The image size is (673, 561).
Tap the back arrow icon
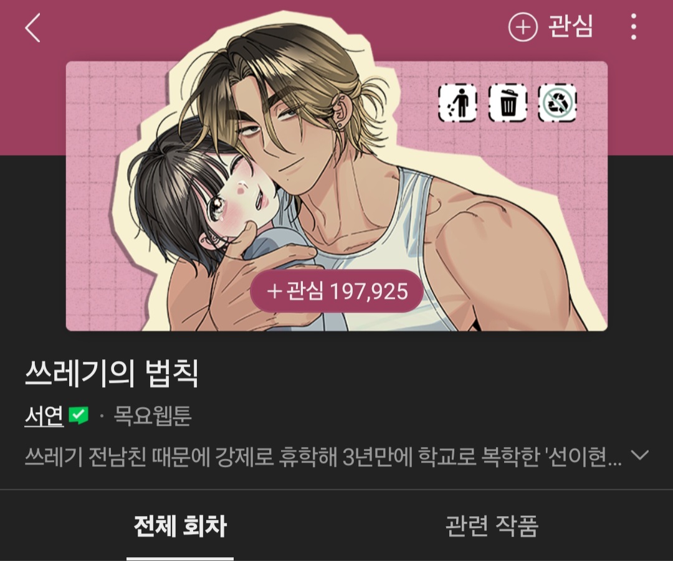[32, 27]
